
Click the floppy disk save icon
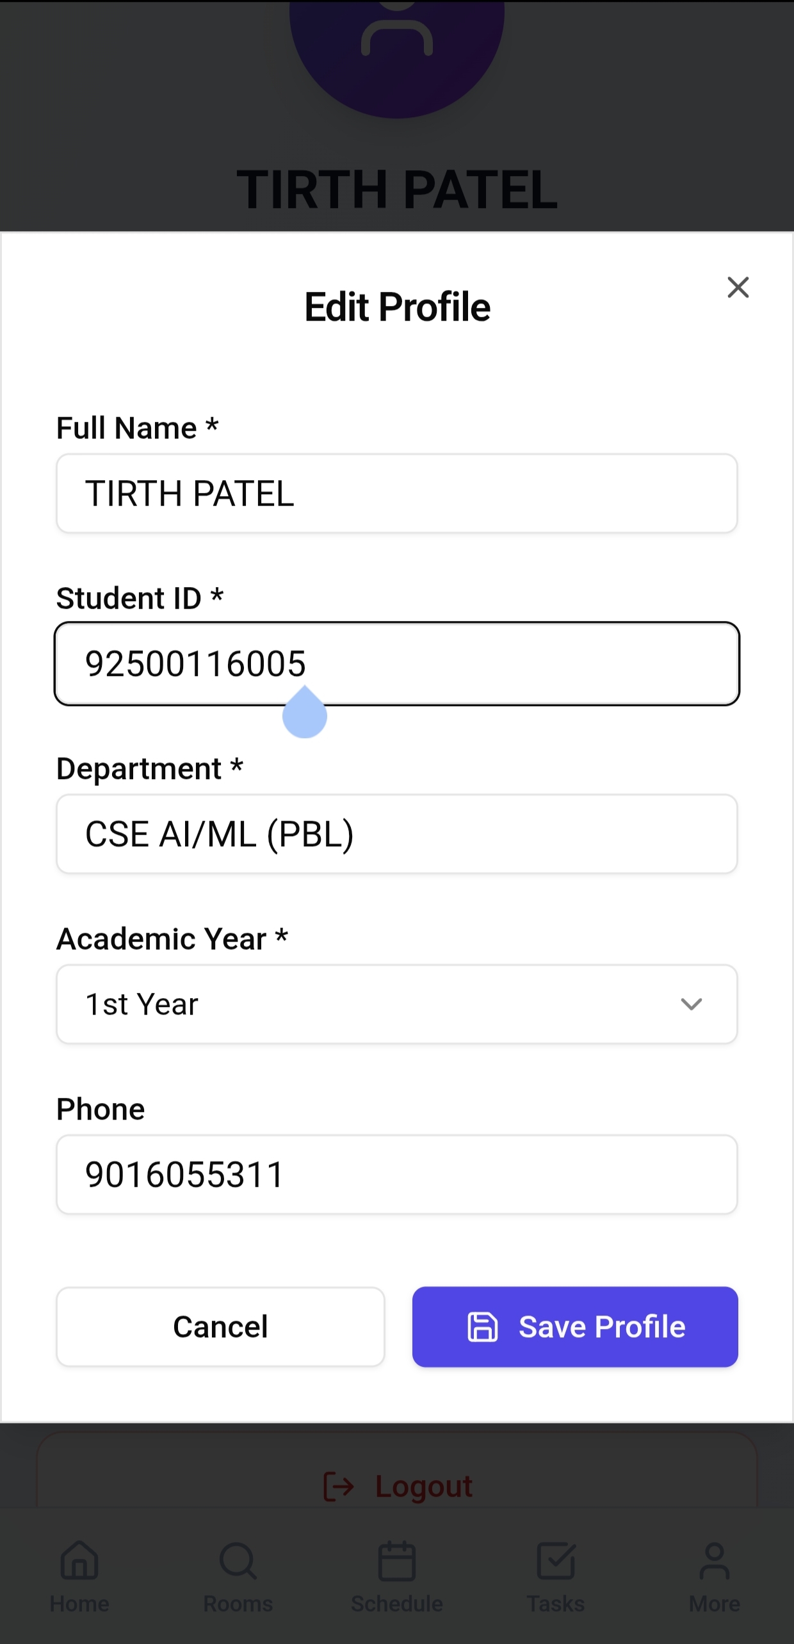point(482,1326)
